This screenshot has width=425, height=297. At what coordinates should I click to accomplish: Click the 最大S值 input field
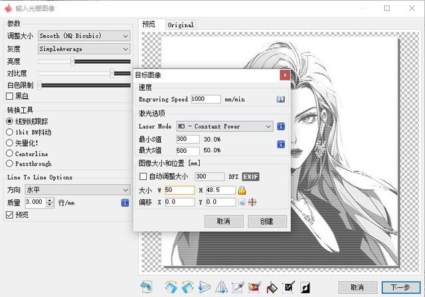pyautogui.click(x=188, y=151)
